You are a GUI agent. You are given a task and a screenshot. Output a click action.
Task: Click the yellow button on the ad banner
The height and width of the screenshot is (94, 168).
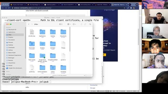point(104,55)
